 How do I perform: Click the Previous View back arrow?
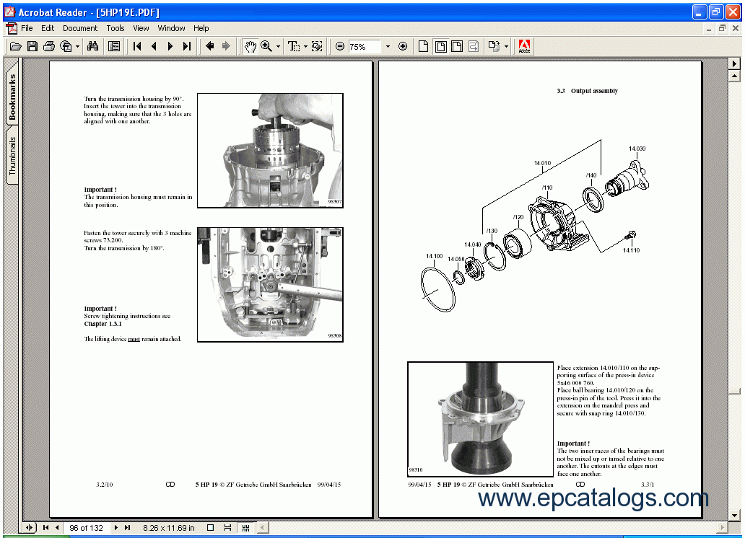click(210, 46)
